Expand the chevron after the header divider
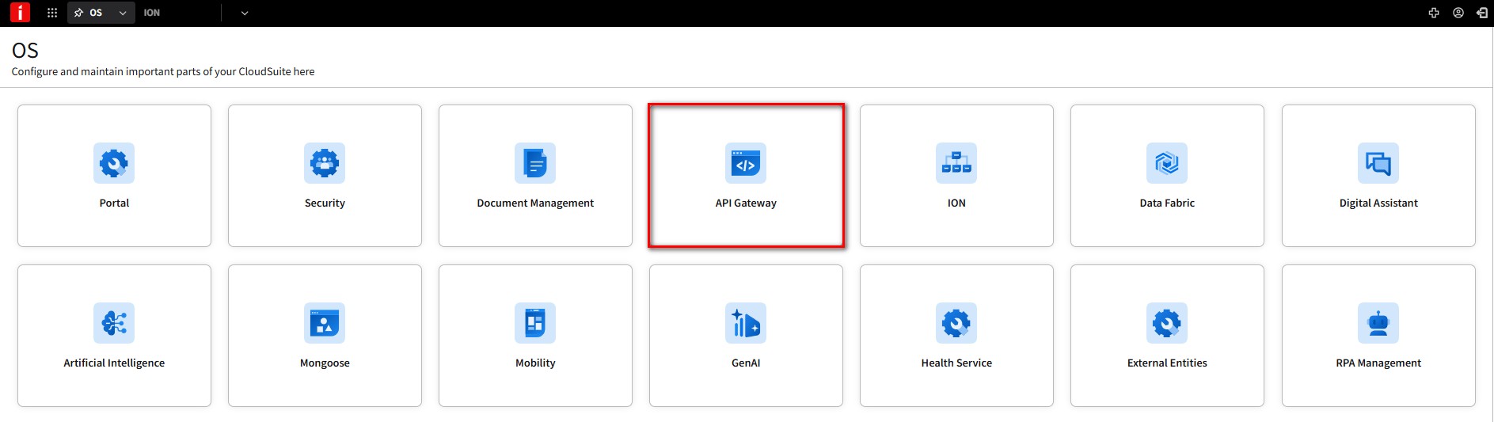1494x422 pixels. pyautogui.click(x=245, y=13)
